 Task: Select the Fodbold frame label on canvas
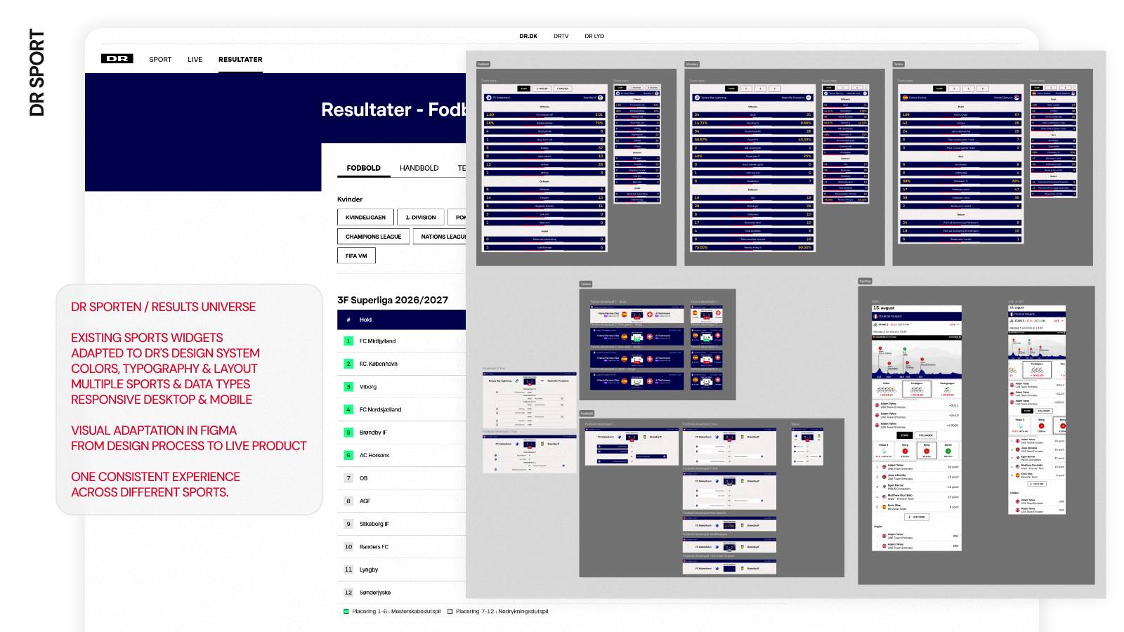483,64
